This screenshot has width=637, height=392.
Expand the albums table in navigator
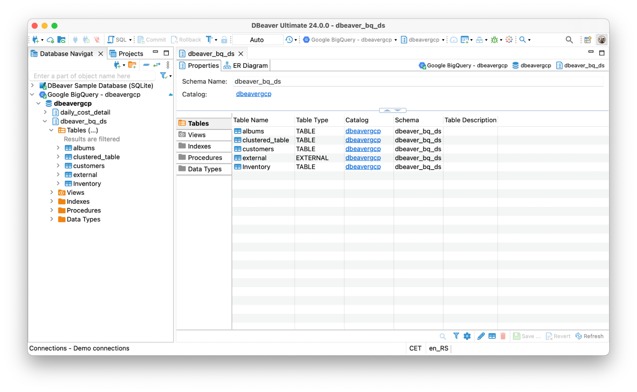[58, 148]
